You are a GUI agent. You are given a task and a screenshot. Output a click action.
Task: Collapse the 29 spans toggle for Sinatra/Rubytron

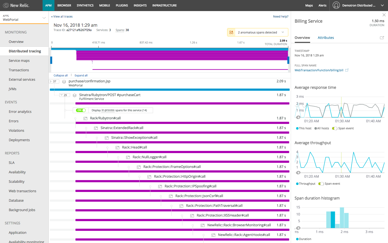pyautogui.click(x=65, y=95)
